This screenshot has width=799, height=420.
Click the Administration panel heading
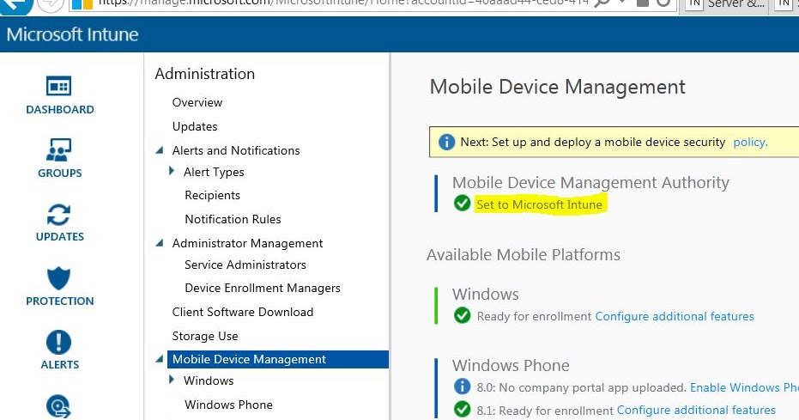pos(205,74)
